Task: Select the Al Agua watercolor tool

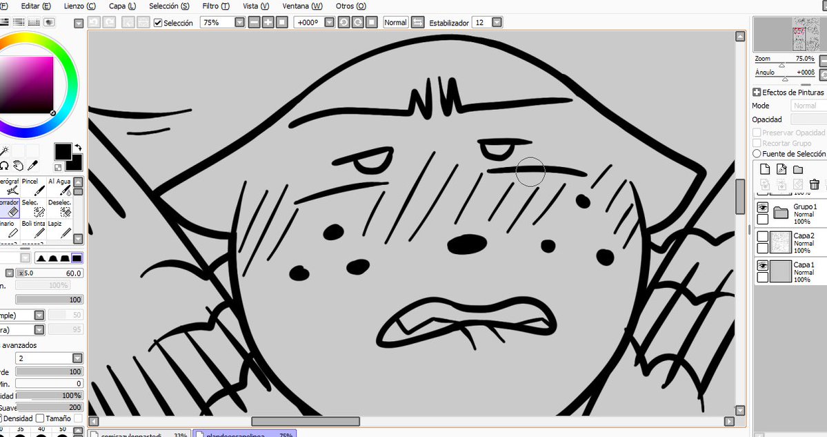Action: [x=59, y=187]
